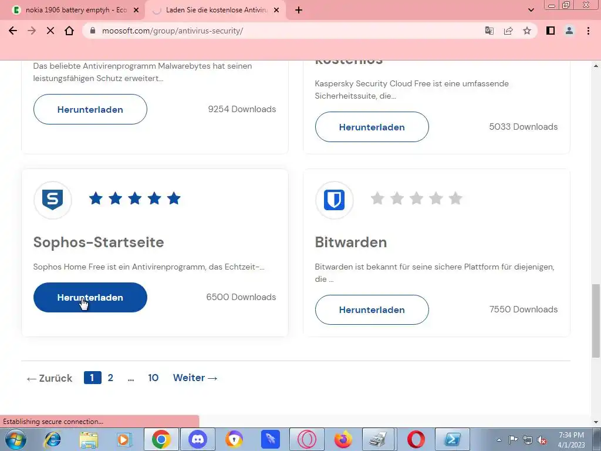This screenshot has width=601, height=451.
Task: Go to pagination page 10
Action: [153, 378]
